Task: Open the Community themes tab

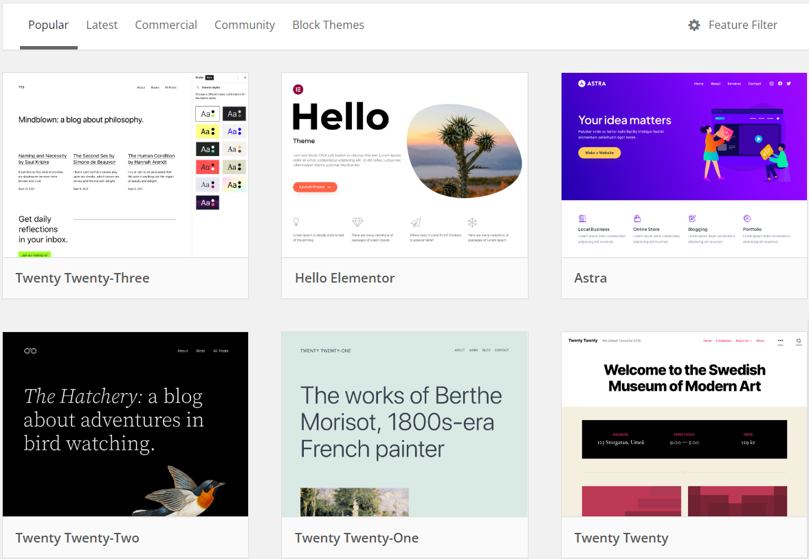Action: coord(245,25)
